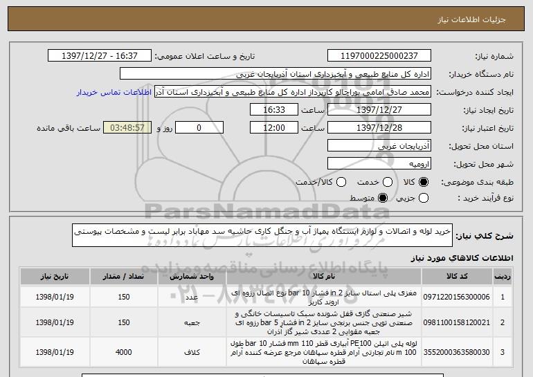Select the خدمت radio button
The image size is (533, 377).
coord(388,182)
